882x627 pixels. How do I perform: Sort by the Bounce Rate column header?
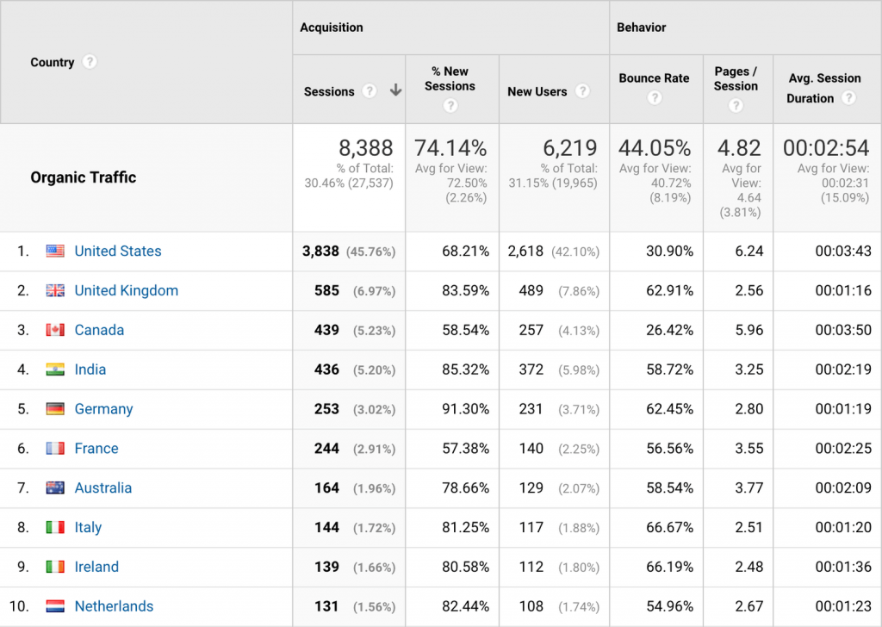(x=655, y=78)
